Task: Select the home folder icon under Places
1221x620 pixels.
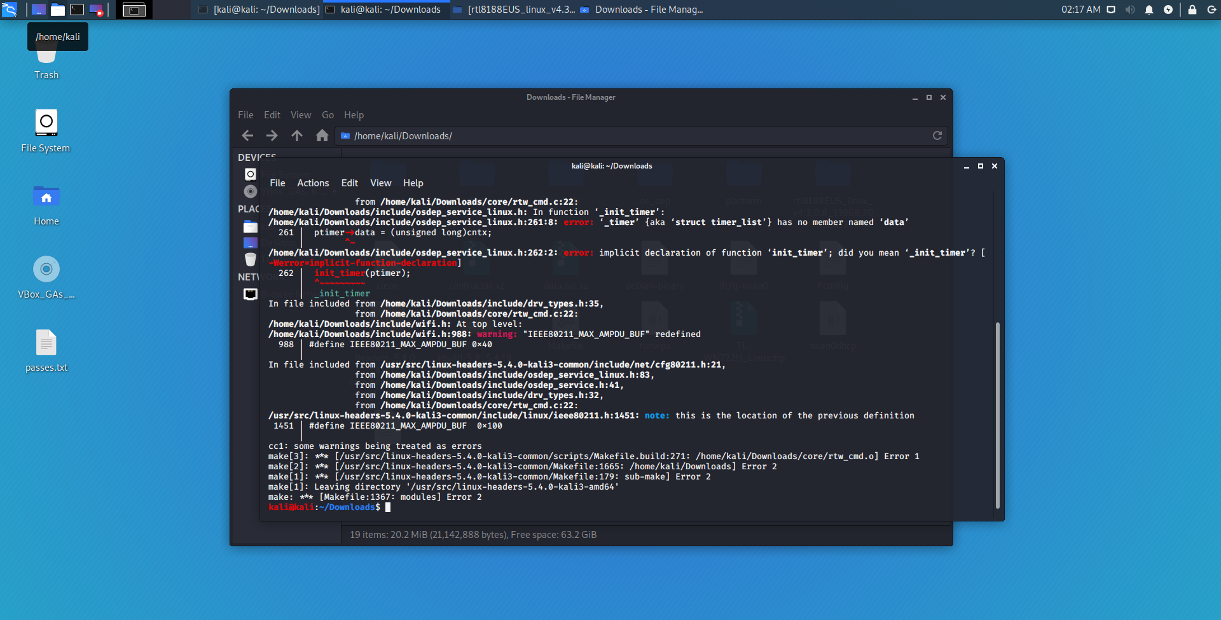Action: click(251, 226)
